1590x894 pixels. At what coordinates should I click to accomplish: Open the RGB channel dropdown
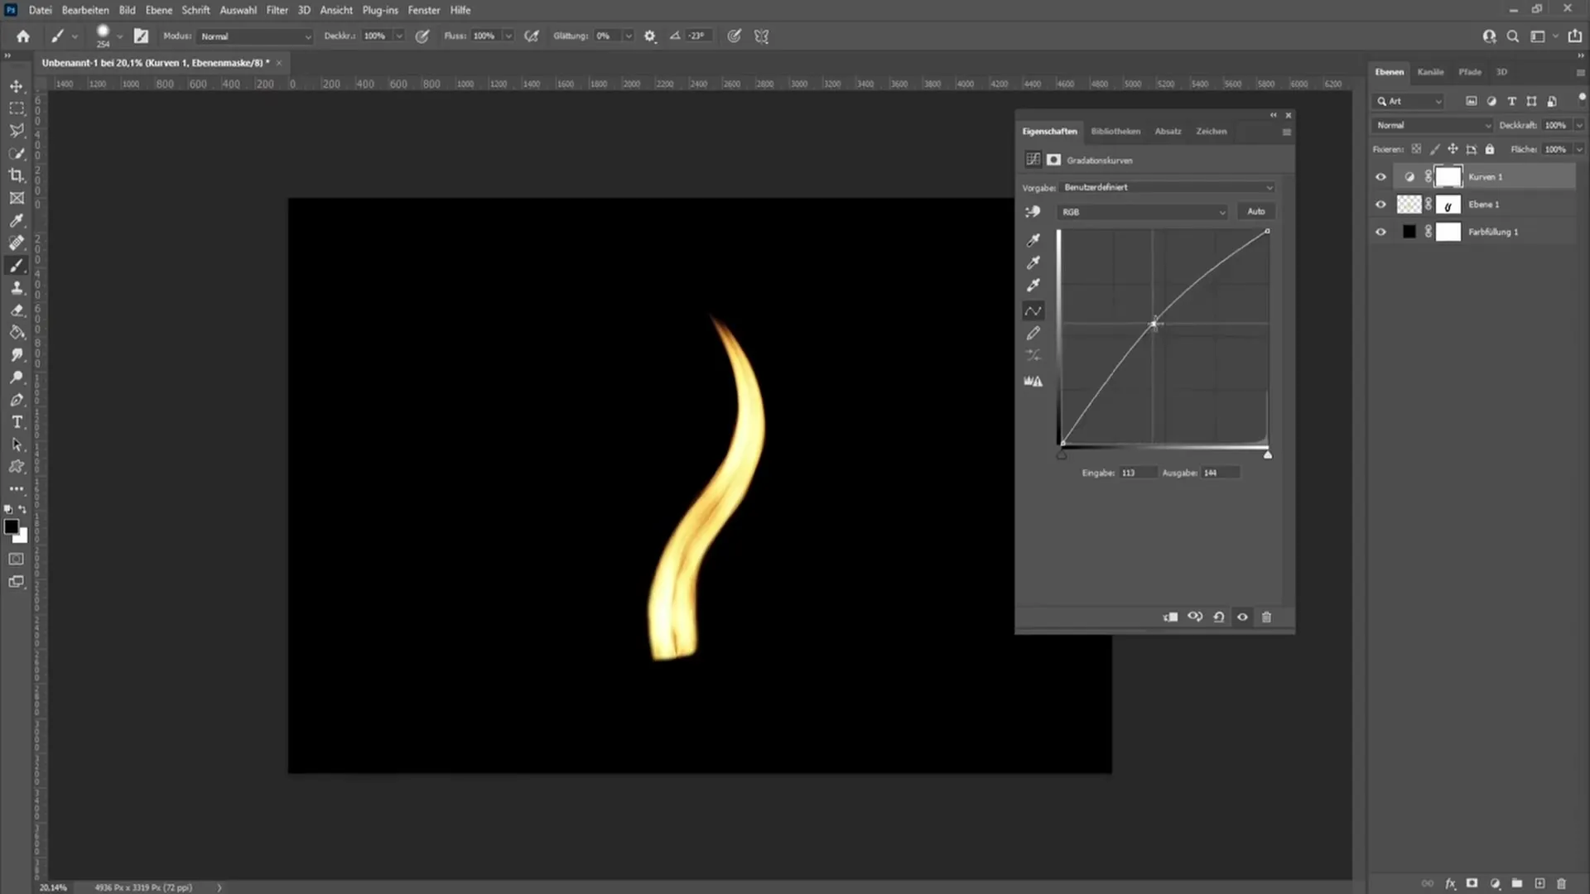click(1142, 213)
